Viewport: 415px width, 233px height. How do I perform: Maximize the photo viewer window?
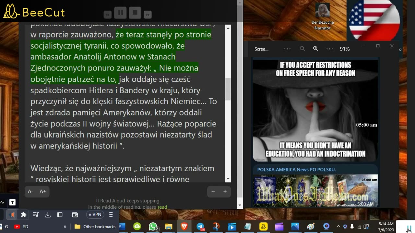click(x=378, y=46)
